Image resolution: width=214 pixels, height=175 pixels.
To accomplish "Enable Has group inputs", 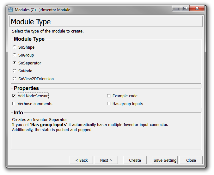I will pos(109,104).
